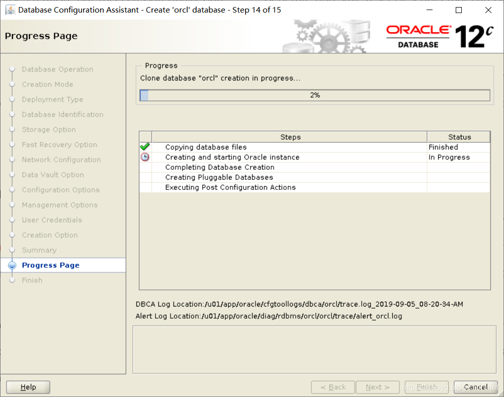
Task: Click the Cancel button
Action: pos(476,387)
